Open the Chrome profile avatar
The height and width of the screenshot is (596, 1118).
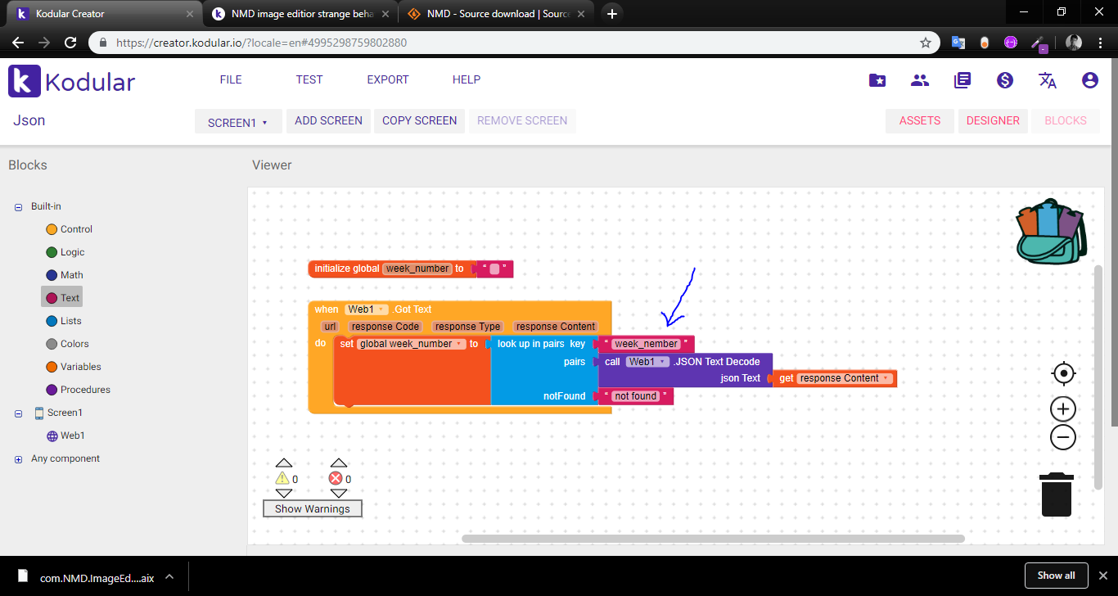(1074, 43)
